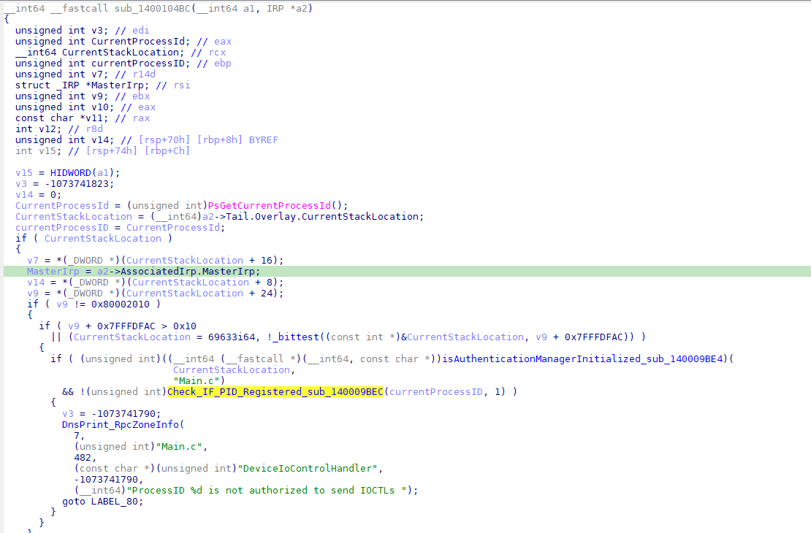811x533 pixels.
Task: Open the PsGetCurrentProcessId function reference
Action: pyautogui.click(x=269, y=206)
